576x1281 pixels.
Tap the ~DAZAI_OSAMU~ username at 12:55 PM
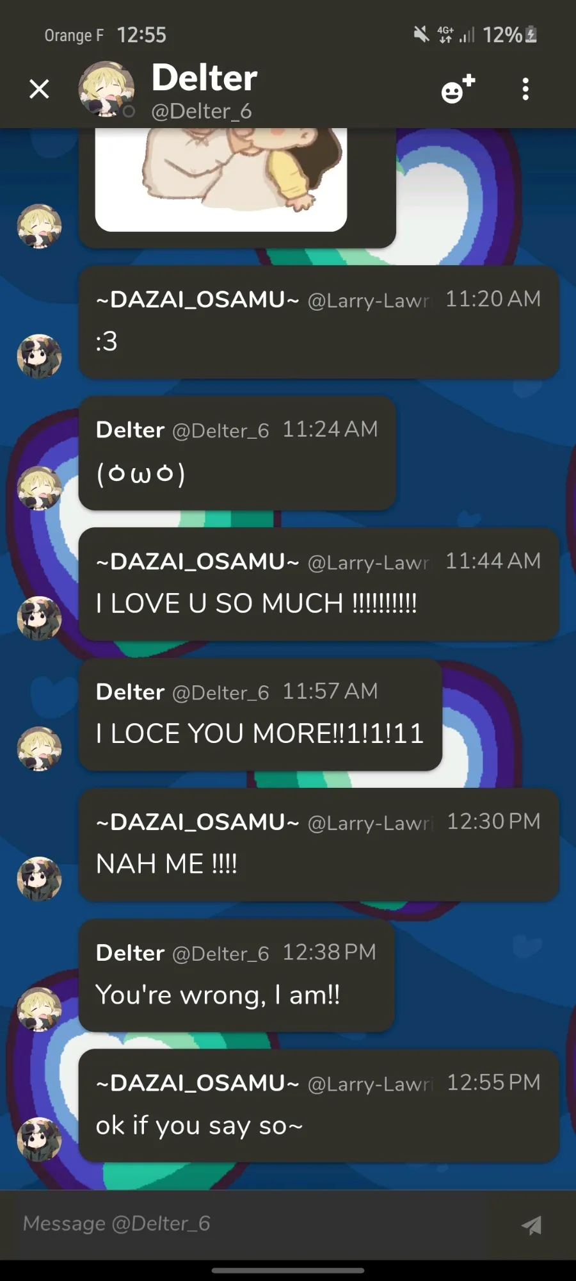coord(197,1082)
